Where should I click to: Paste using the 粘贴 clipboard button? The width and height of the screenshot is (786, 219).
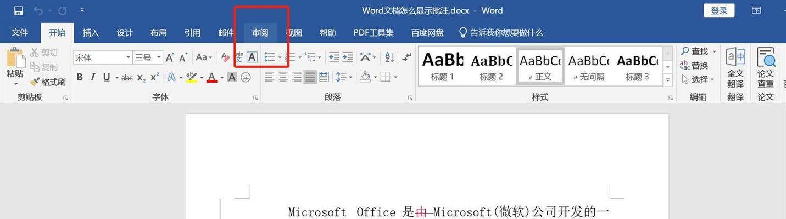[15, 63]
